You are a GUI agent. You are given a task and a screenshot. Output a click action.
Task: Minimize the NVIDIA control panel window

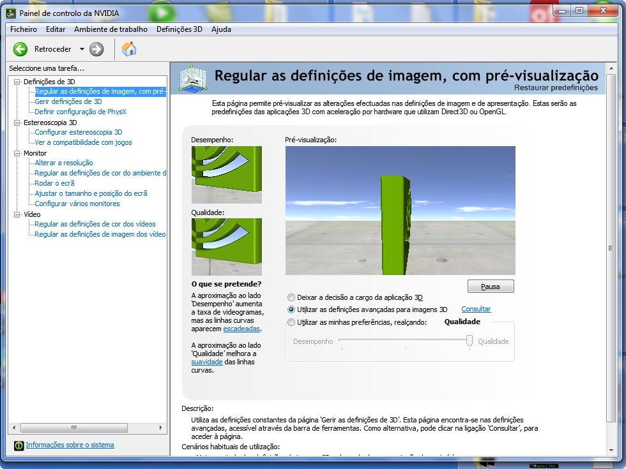pyautogui.click(x=562, y=11)
